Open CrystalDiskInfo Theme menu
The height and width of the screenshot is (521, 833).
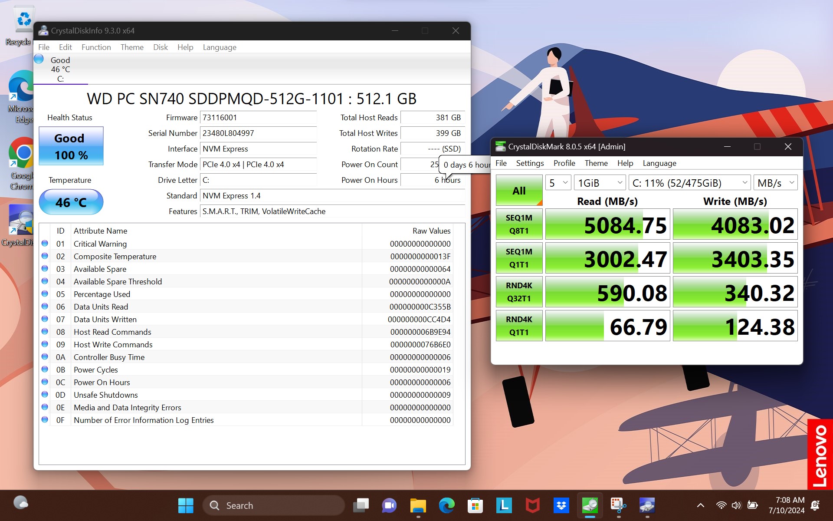point(132,47)
